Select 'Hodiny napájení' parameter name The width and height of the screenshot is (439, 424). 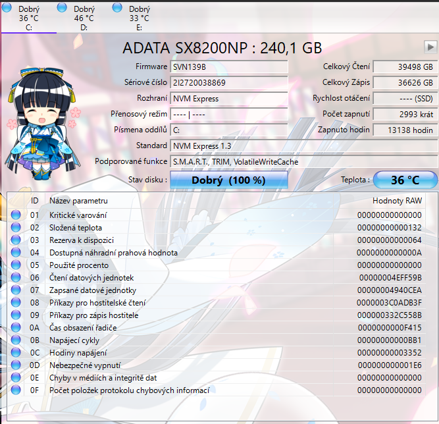78,353
